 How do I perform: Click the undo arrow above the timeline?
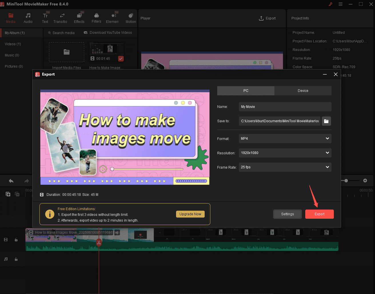coord(11,181)
